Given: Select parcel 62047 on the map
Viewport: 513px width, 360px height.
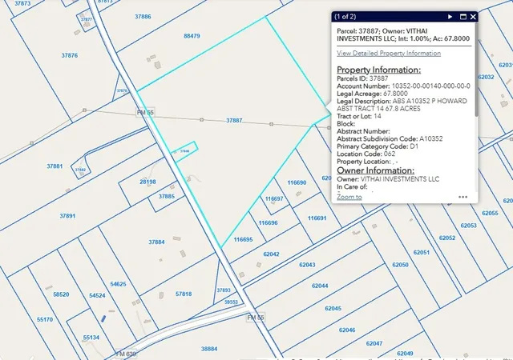Looking at the screenshot, I should (x=374, y=344).
